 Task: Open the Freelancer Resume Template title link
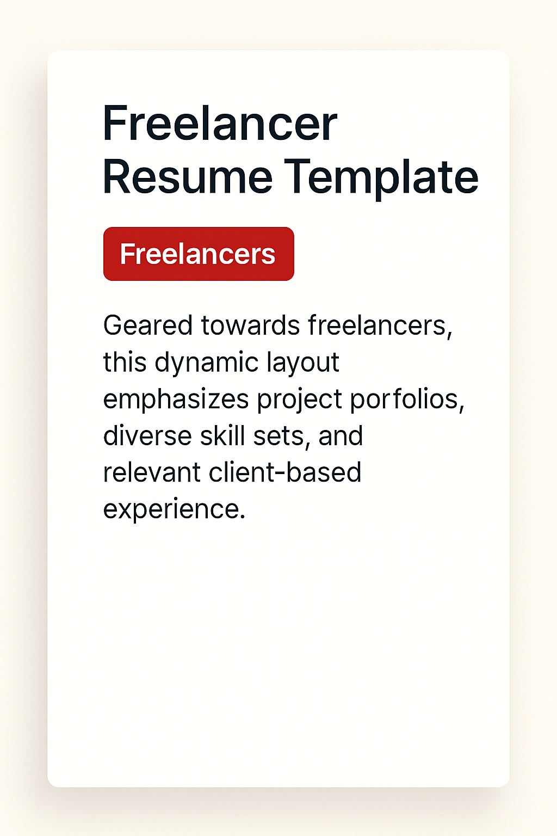point(290,150)
